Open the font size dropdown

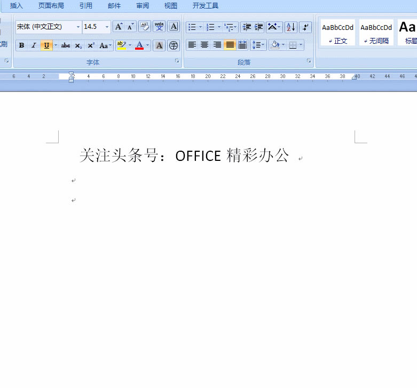click(107, 27)
